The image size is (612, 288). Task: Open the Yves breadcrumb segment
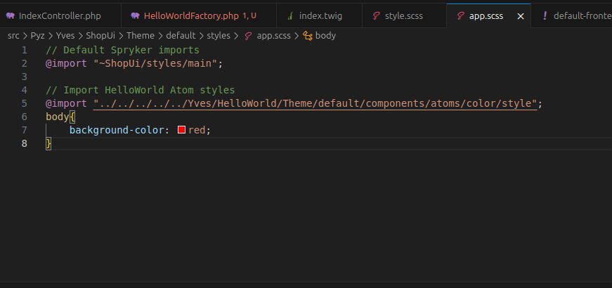(x=65, y=36)
